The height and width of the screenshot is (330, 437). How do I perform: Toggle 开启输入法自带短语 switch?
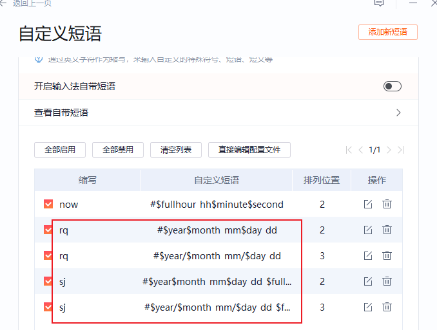pos(393,86)
